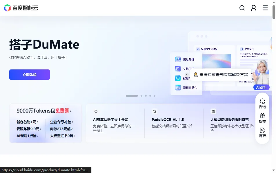The height and width of the screenshot is (173, 276).
Task: Click the 搭子DuMate banner heading
Action: pos(44,45)
